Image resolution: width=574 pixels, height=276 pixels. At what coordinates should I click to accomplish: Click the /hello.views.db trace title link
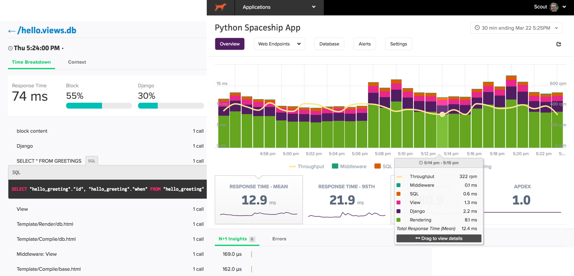[x=47, y=30]
